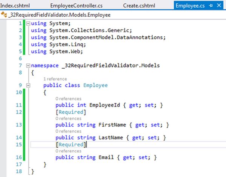Open the EmployeeController.cs tab
Image resolution: width=226 pixels, height=177 pixels.
click(x=76, y=6)
